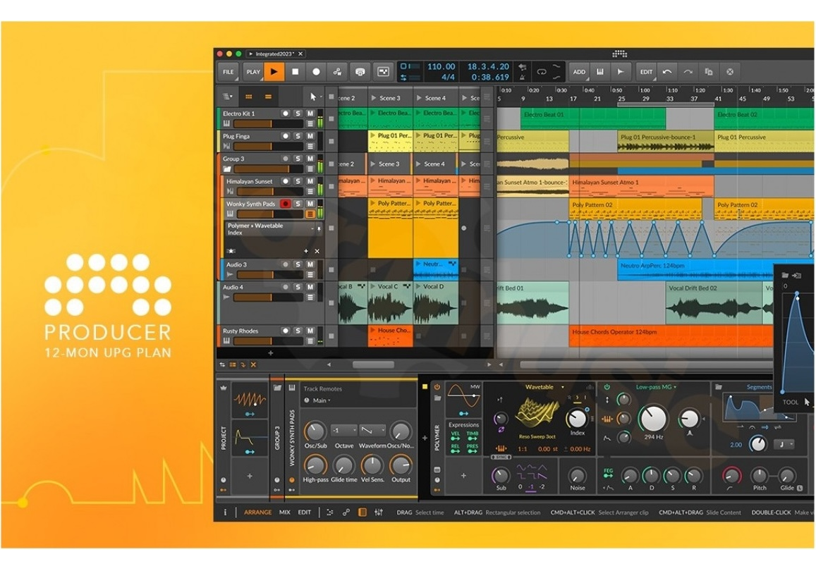Click the orange Play transport button

pos(274,72)
